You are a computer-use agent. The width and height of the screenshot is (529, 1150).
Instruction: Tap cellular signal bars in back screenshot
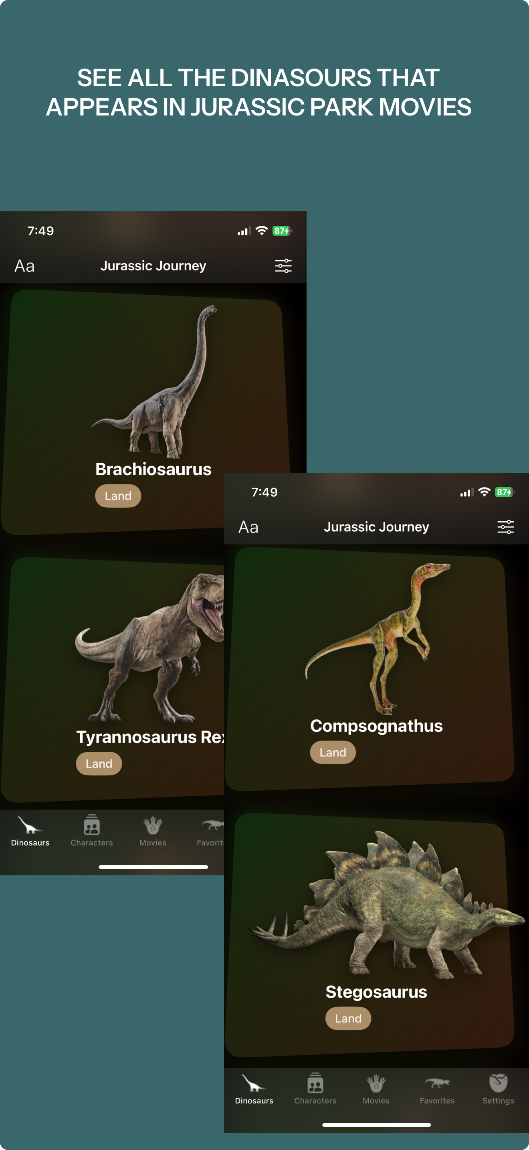[x=244, y=231]
